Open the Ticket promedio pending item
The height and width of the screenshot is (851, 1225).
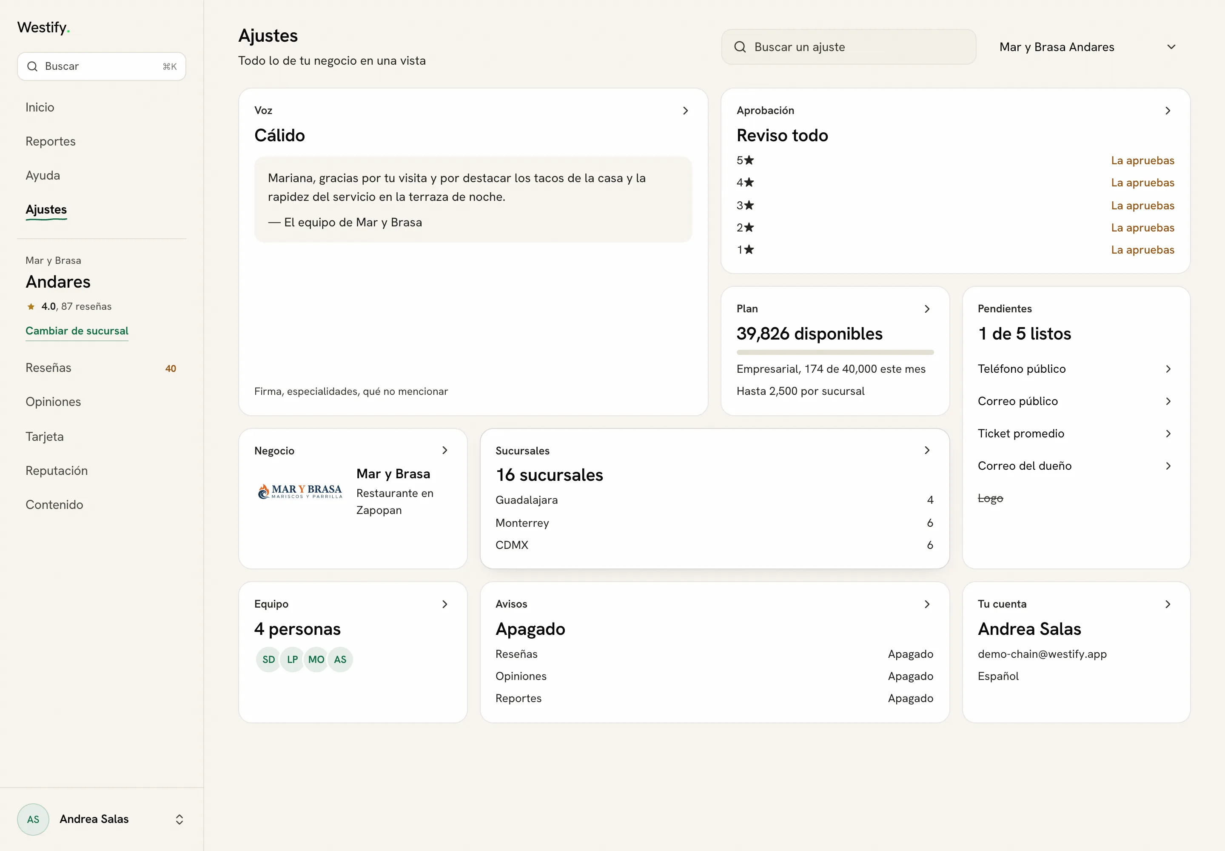pyautogui.click(x=1076, y=434)
